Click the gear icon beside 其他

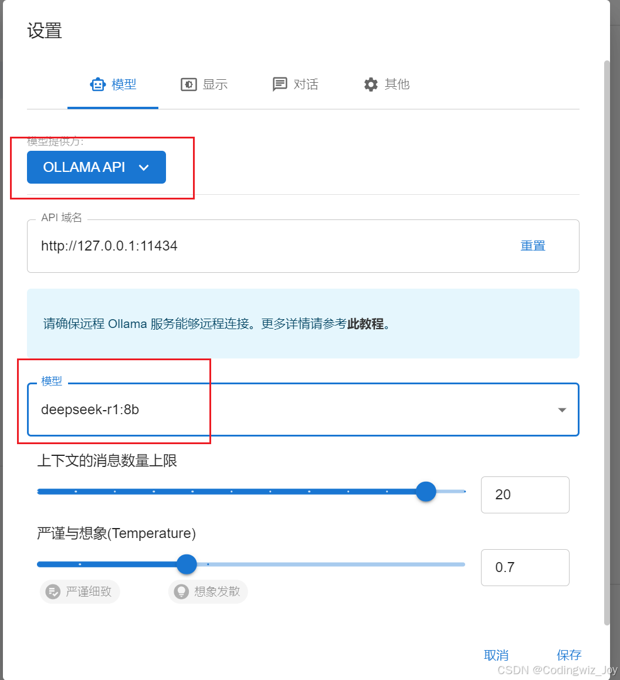(x=371, y=84)
